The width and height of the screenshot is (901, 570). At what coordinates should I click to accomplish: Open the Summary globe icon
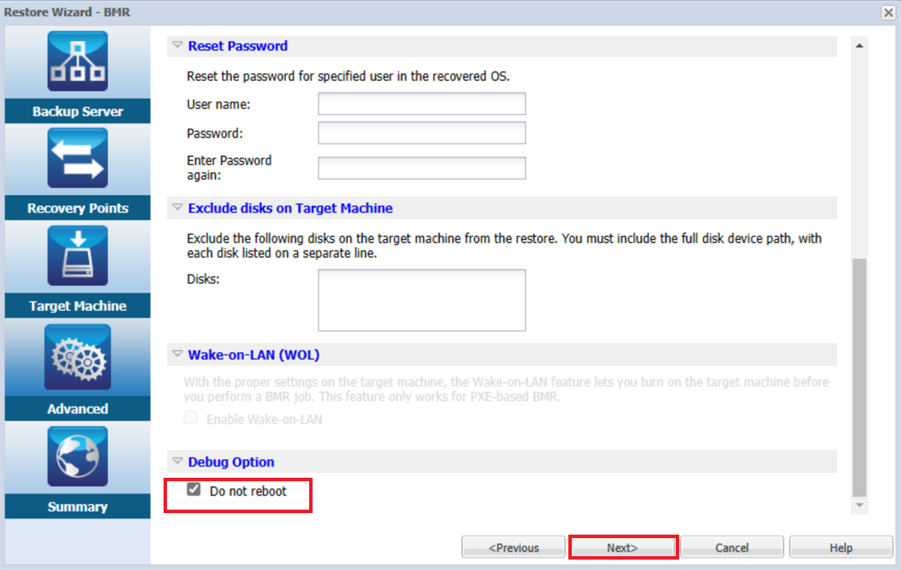click(x=78, y=456)
